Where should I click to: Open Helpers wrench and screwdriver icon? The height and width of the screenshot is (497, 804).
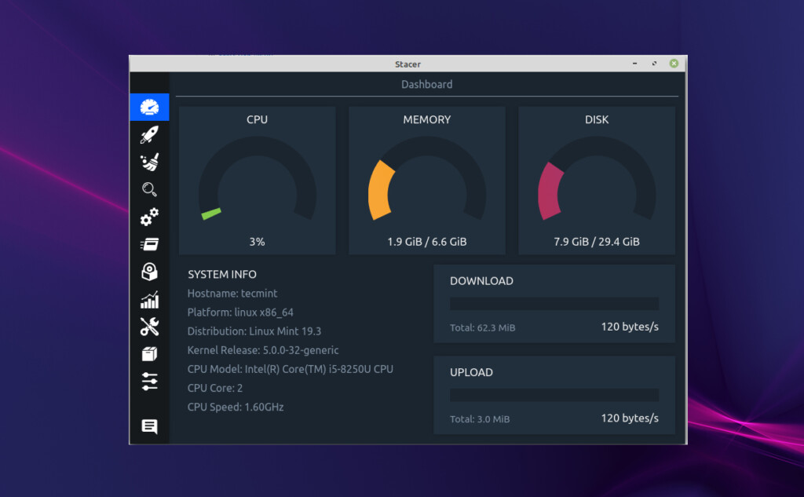[x=149, y=327]
